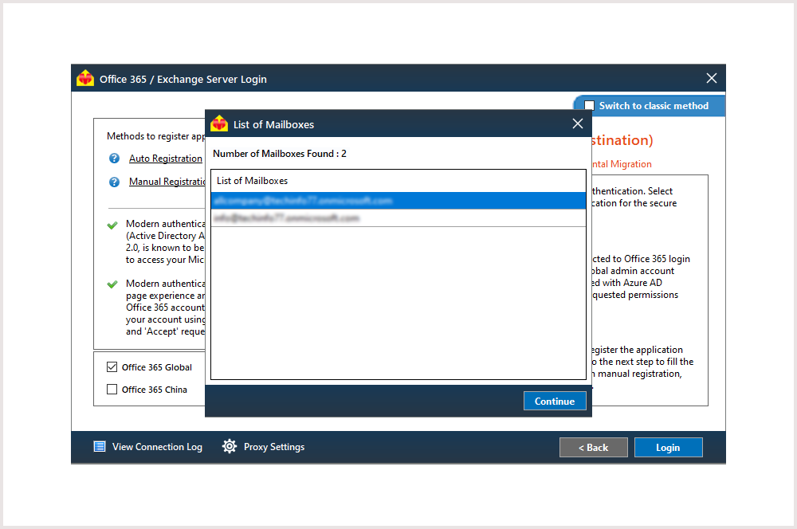
Task: Toggle the Switch to classic method checkbox
Action: pos(590,106)
